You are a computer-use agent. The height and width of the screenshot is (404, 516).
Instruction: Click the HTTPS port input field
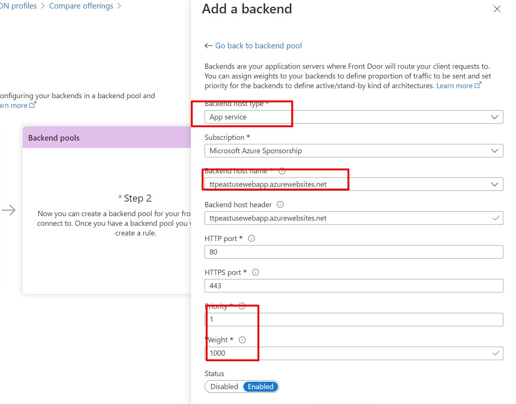pos(353,286)
